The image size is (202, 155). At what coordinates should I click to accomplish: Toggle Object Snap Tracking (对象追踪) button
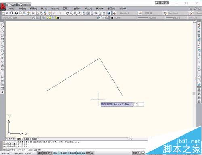coord(72,153)
